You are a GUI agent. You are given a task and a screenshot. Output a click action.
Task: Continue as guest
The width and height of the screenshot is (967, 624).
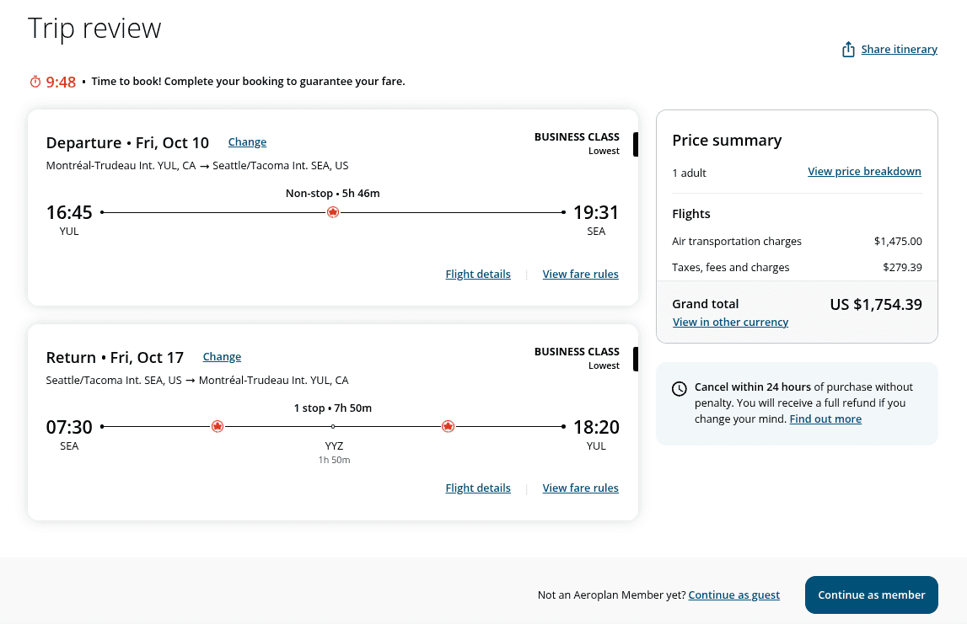click(x=733, y=595)
